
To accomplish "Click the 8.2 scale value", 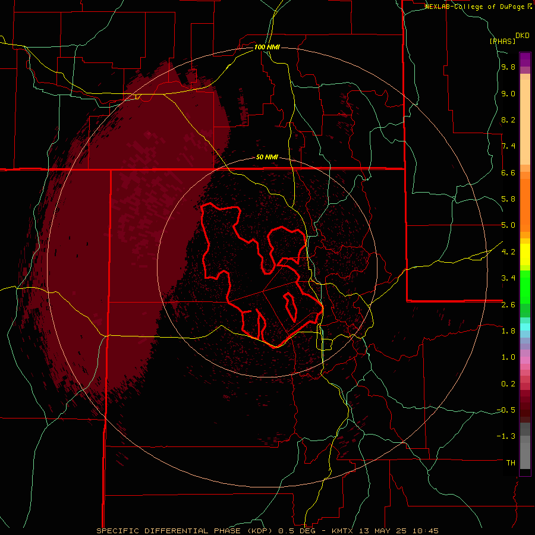I will click(x=508, y=120).
